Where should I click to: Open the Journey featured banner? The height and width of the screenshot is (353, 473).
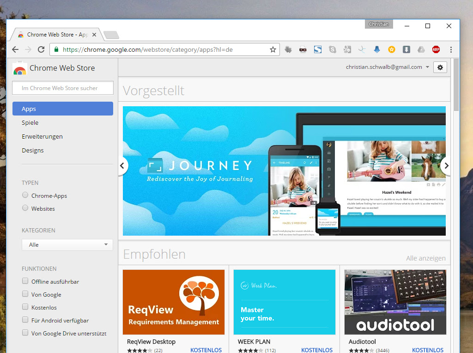[x=284, y=171]
